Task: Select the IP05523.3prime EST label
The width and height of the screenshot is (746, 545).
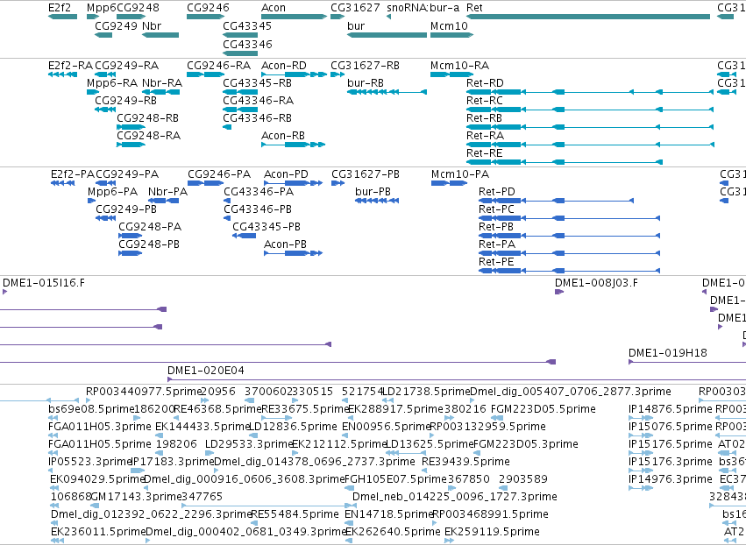Action: pyautogui.click(x=90, y=462)
